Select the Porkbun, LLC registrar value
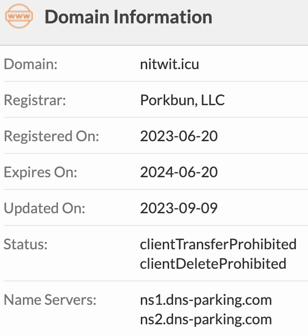This screenshot has height=335, width=308. (182, 100)
